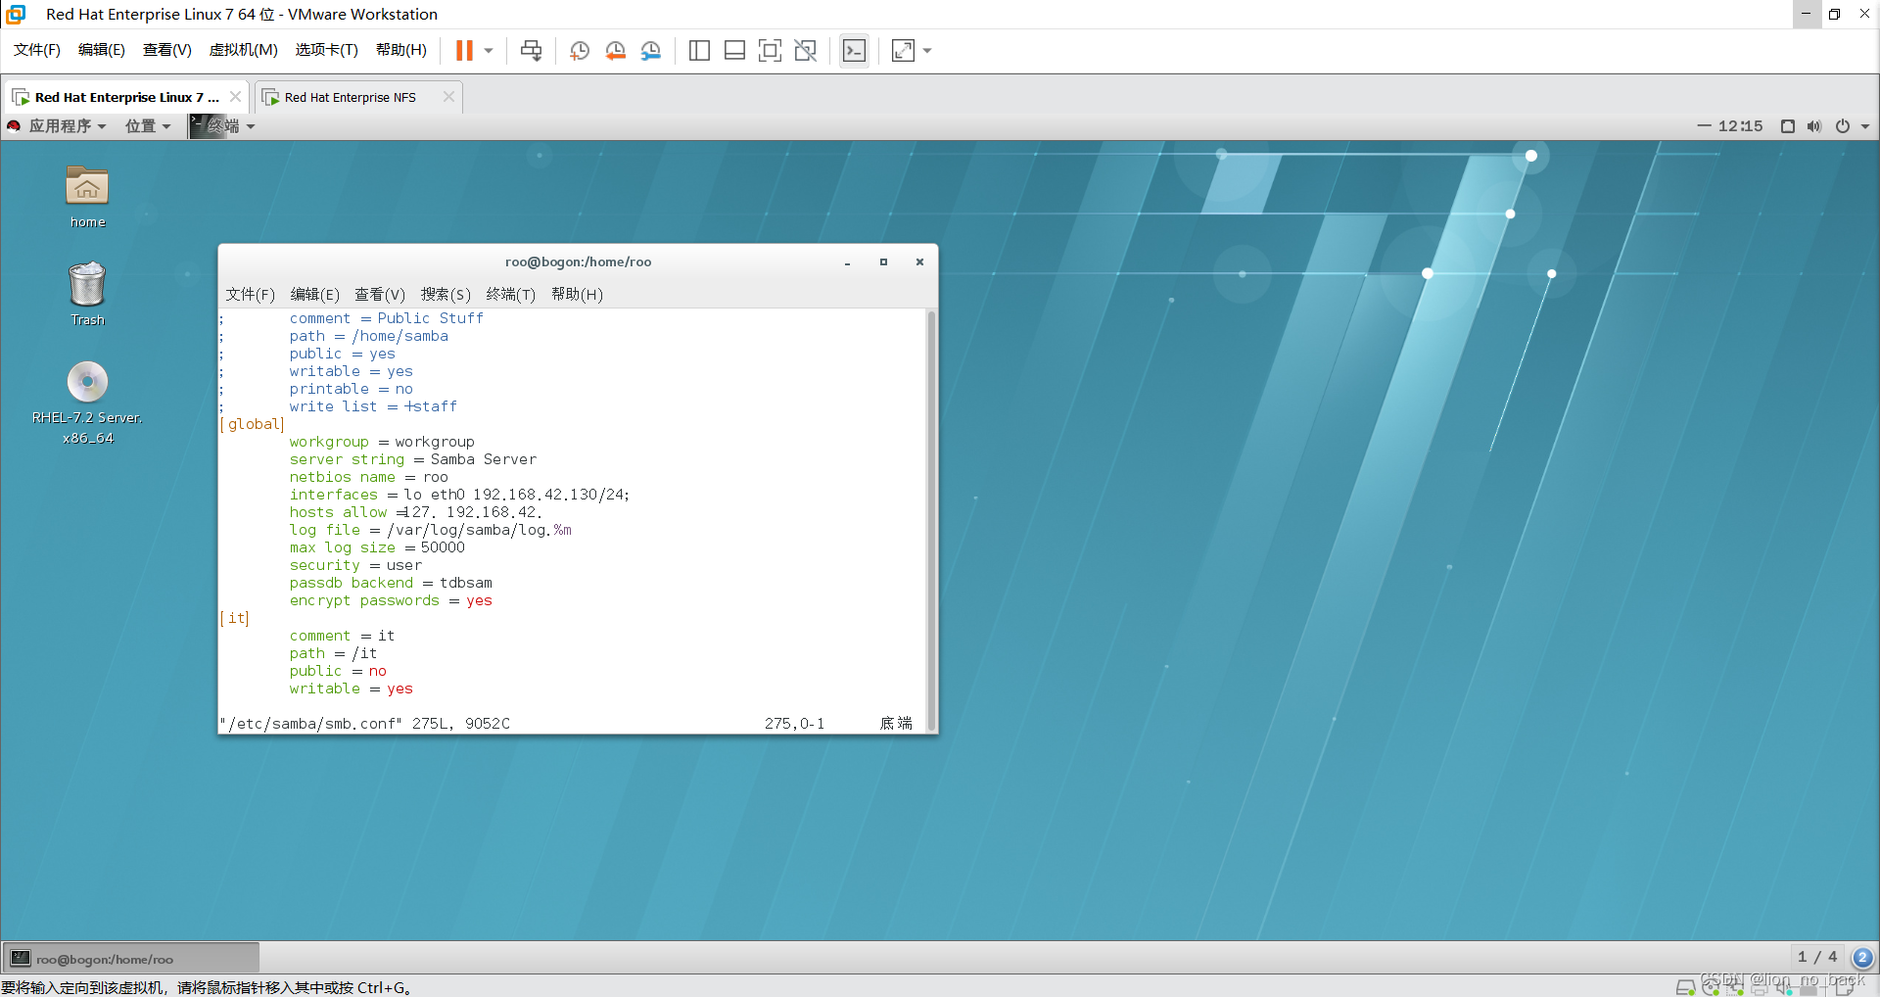Toggle the library sidebar panel
1880x997 pixels.
(x=699, y=50)
